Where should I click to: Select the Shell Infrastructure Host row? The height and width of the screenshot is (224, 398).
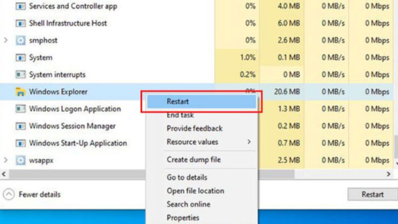[197, 23]
